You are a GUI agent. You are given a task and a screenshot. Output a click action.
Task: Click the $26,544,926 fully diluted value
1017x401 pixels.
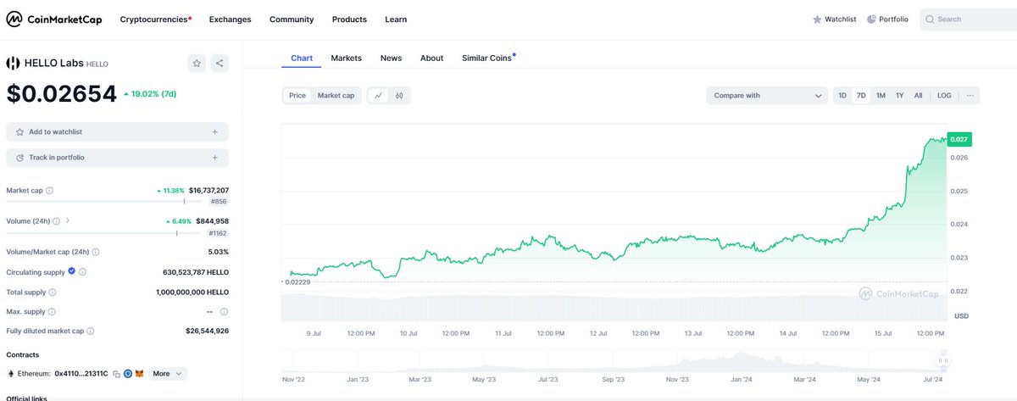207,331
